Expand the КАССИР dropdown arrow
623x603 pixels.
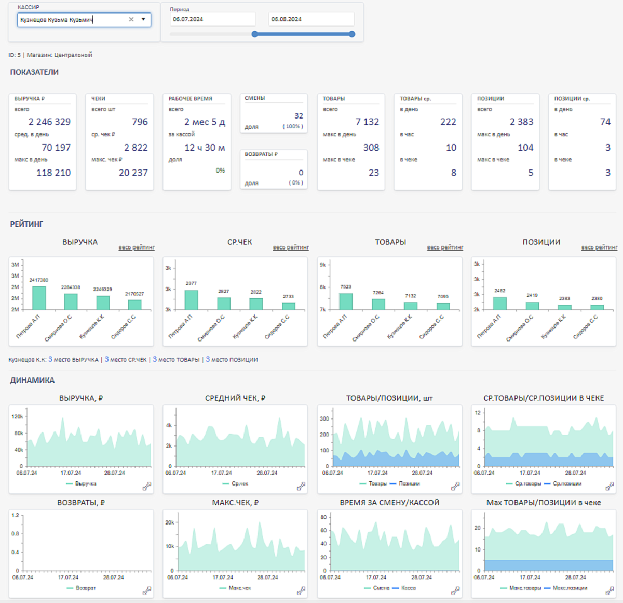[x=143, y=20]
